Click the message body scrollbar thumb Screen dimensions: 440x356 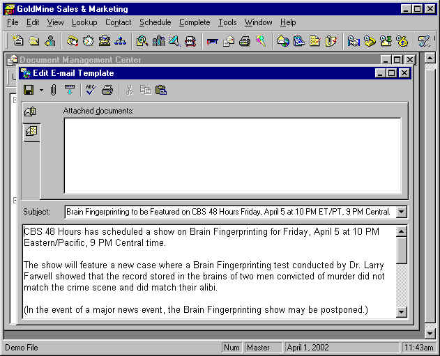pyautogui.click(x=402, y=250)
